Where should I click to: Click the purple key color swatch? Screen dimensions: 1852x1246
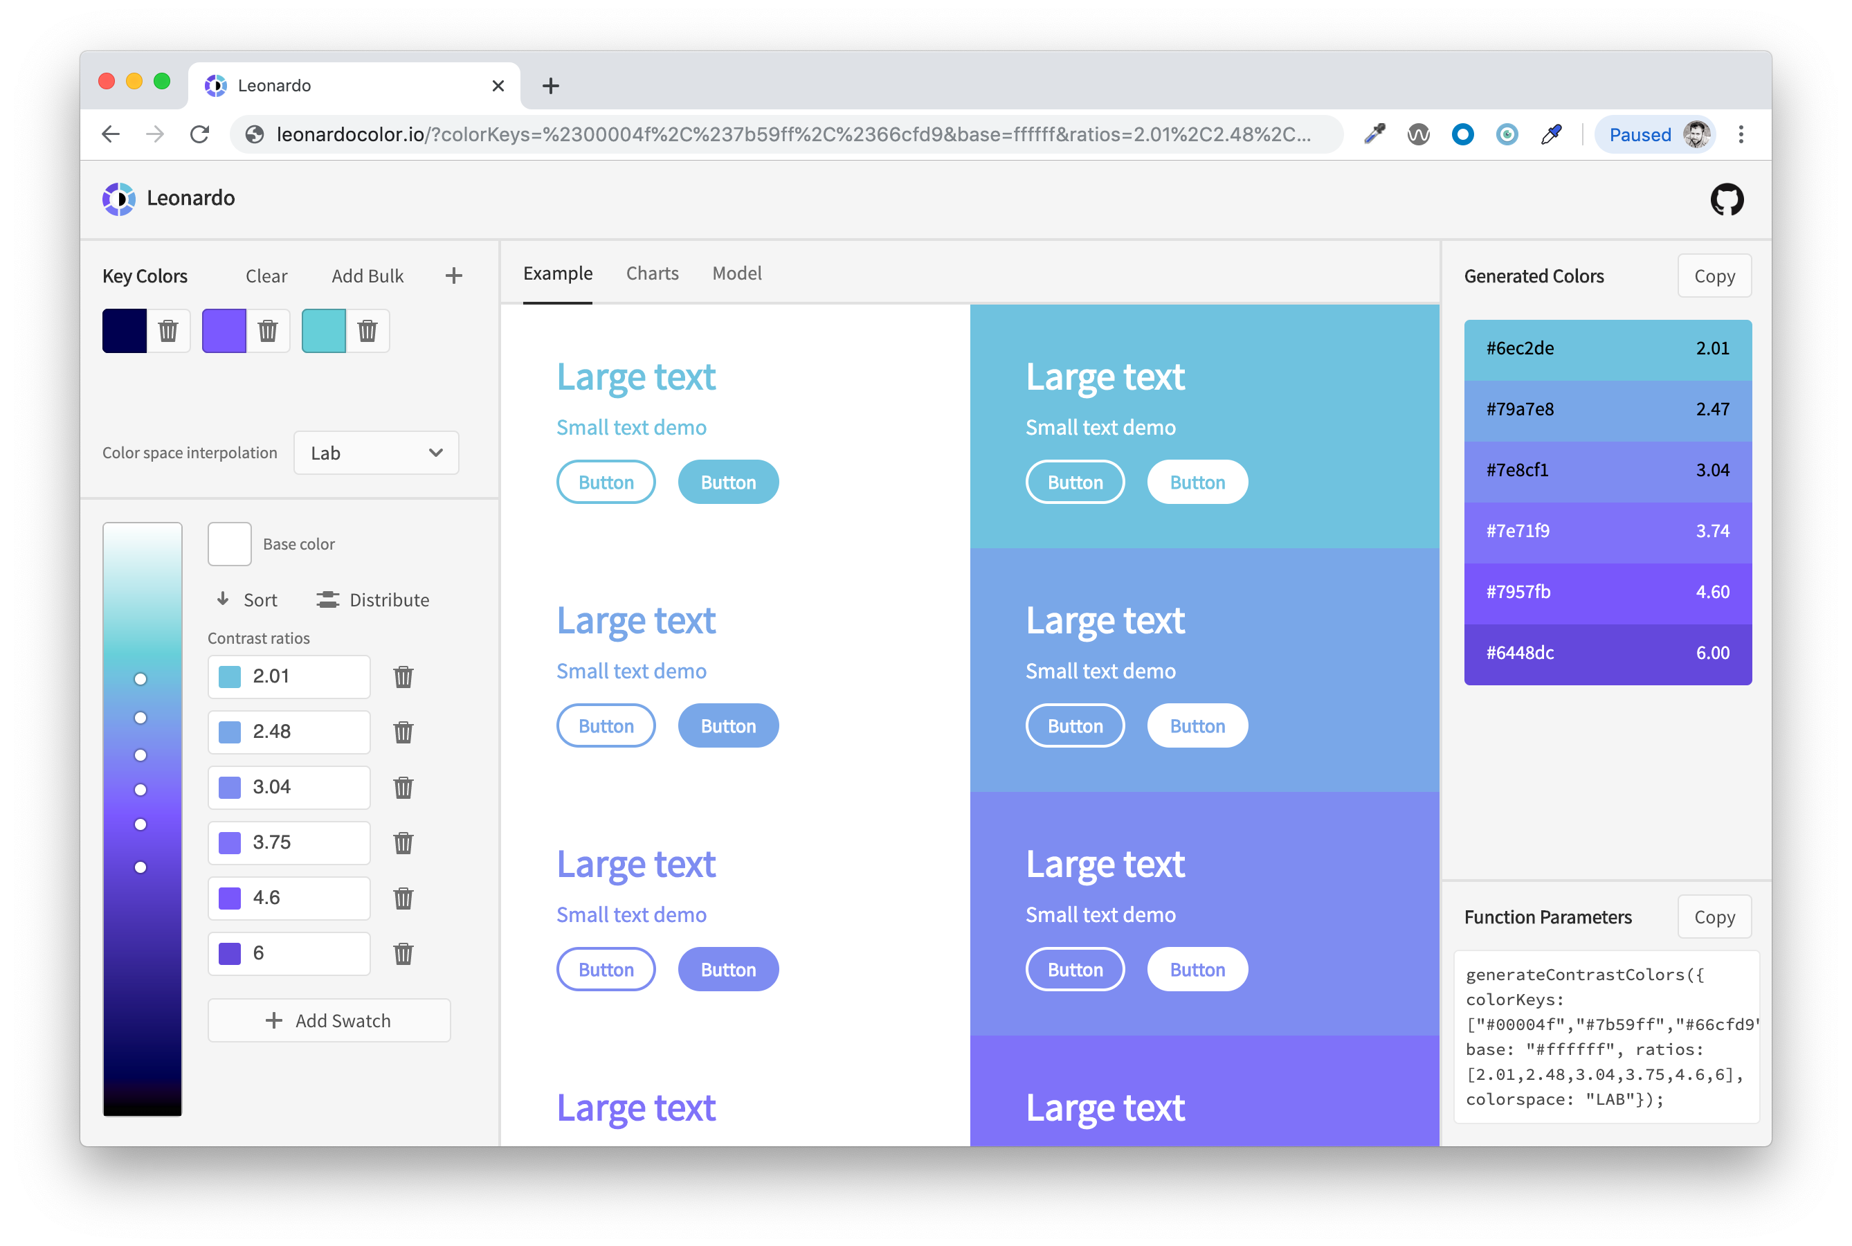point(224,331)
